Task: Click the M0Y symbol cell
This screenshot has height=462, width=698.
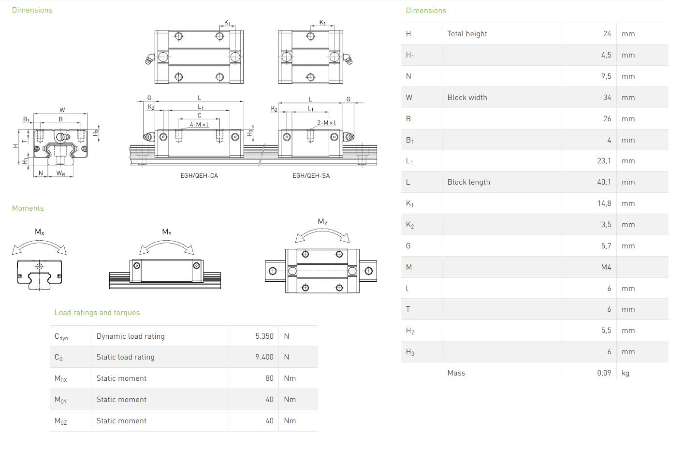Action: (x=70, y=400)
